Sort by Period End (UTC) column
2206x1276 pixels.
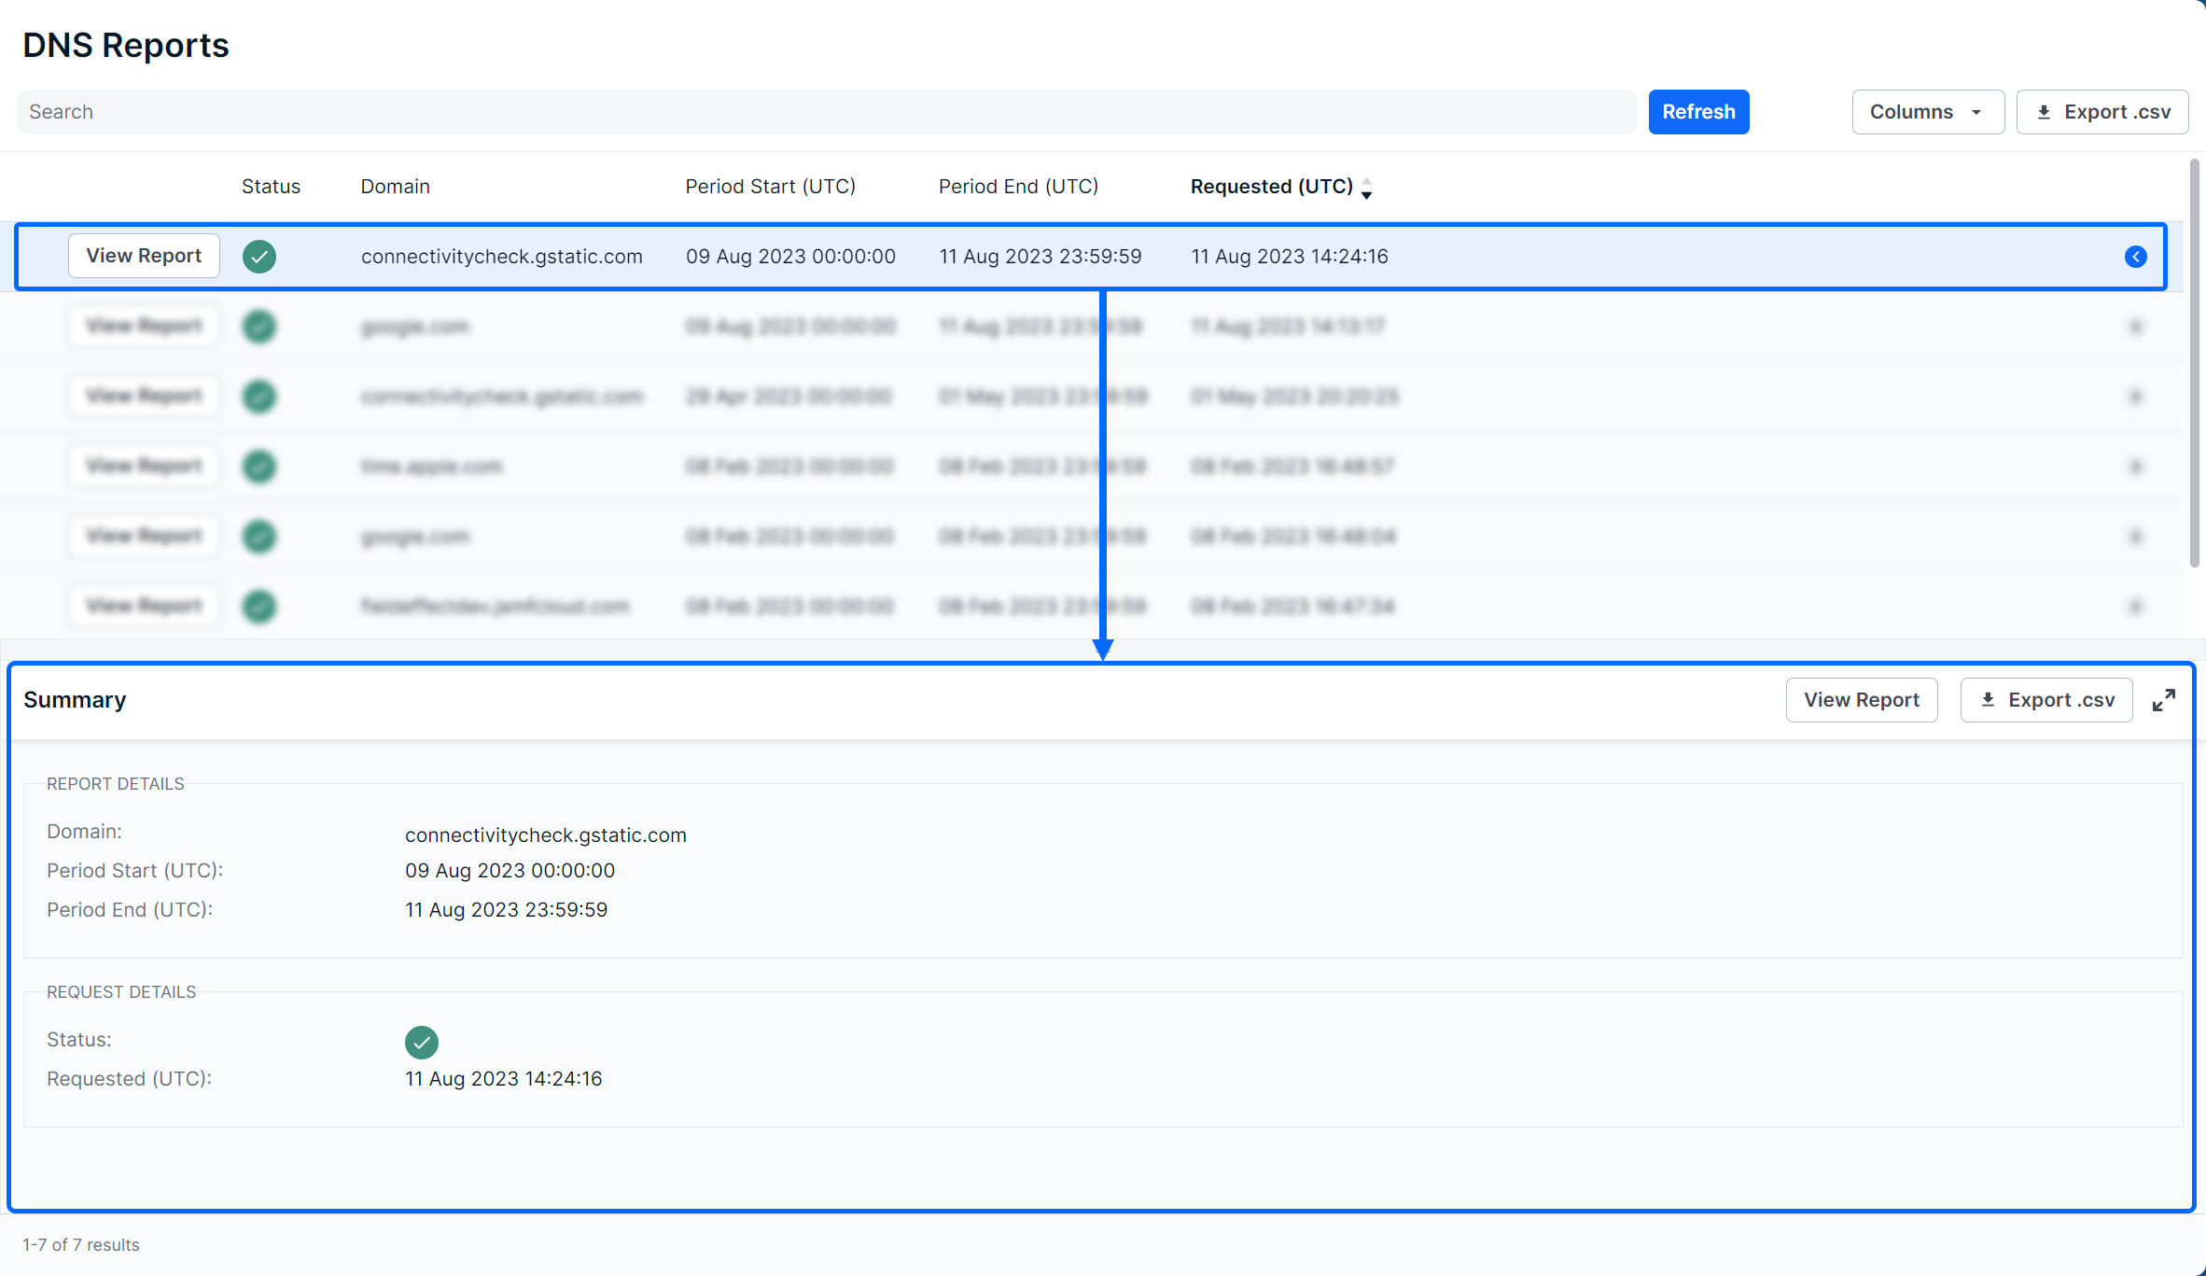click(1018, 187)
